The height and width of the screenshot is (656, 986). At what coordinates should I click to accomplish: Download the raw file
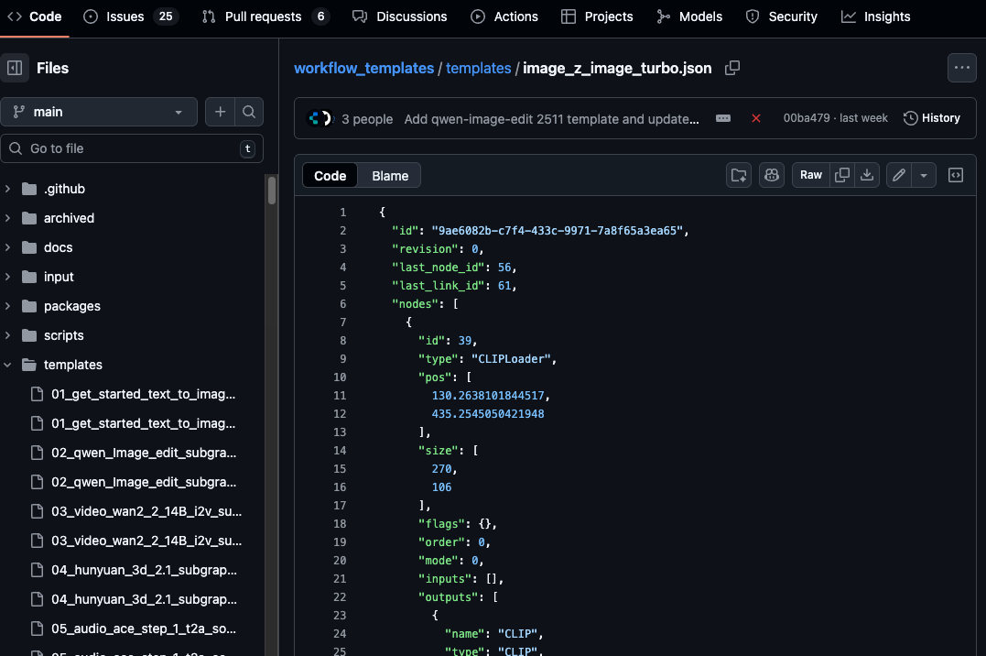tap(867, 175)
